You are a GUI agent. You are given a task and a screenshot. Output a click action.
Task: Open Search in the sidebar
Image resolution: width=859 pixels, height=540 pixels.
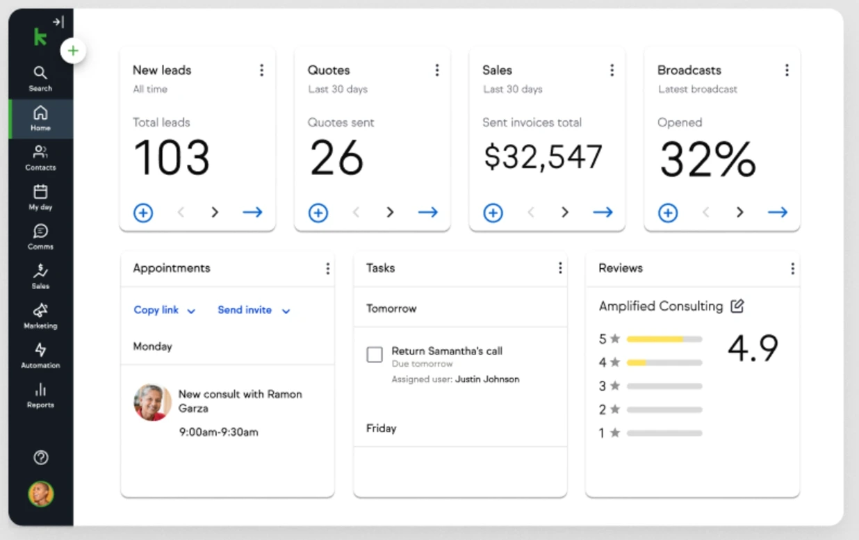coord(40,78)
